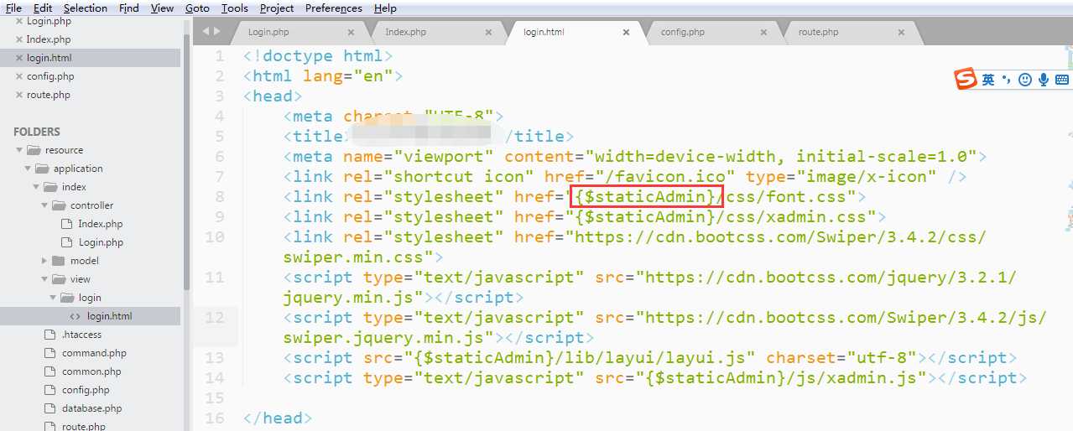Collapse the login folder arrow
This screenshot has width=1073, height=431.
tap(53, 298)
